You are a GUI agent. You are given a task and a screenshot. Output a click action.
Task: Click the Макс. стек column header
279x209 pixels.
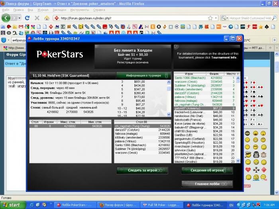69,122
